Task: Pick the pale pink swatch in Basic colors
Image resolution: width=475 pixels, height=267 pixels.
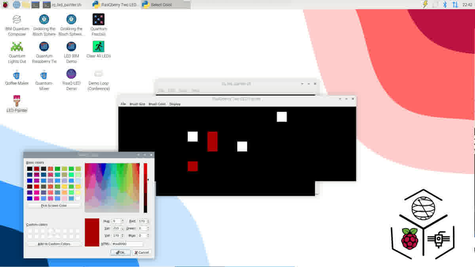Action: click(64, 198)
